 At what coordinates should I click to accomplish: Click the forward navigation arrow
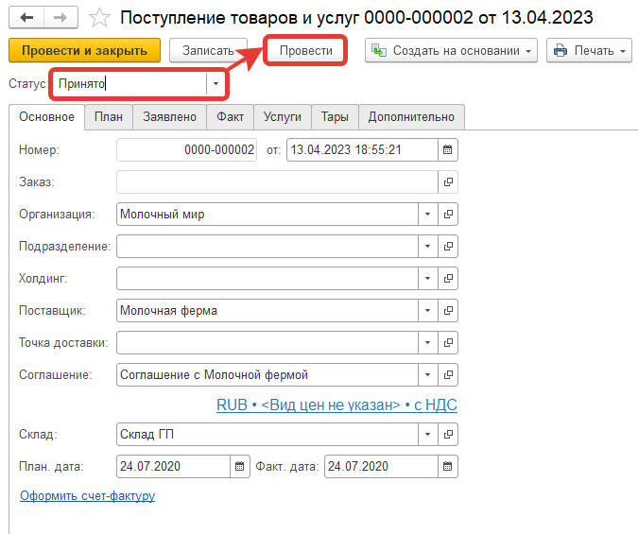[60, 18]
